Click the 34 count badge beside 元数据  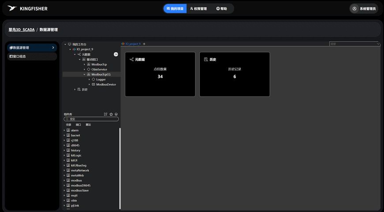click(116, 54)
